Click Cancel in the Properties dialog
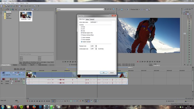 (x=111, y=73)
